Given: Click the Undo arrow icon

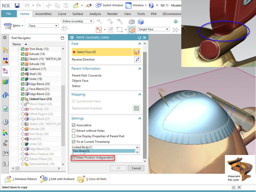Looking at the screenshot, I should coord(27,5).
